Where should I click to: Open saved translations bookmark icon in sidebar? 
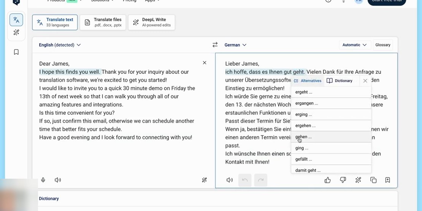pos(16,52)
